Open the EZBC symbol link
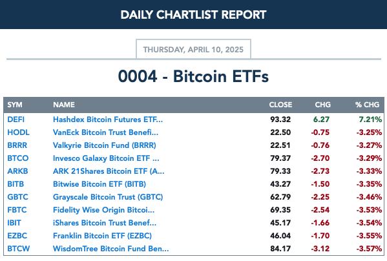This screenshot has height=261, width=387. 17,236
